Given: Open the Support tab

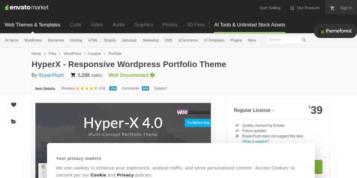Looking at the screenshot, I should (160, 89).
